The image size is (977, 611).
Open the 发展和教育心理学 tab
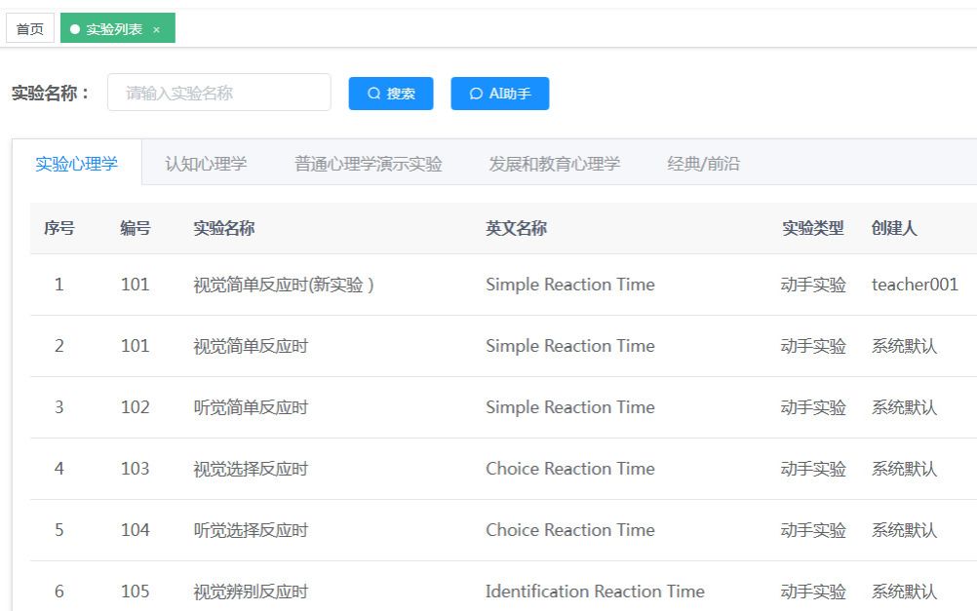(554, 164)
